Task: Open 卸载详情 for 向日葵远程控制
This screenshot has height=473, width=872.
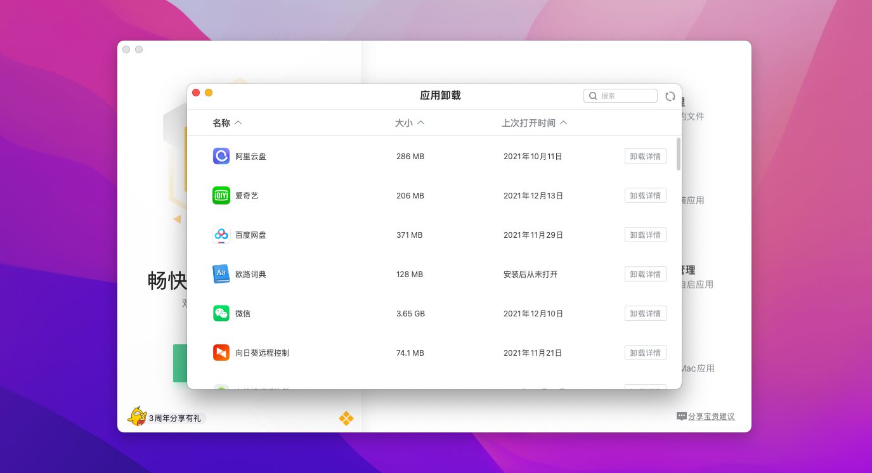Action: pos(645,353)
